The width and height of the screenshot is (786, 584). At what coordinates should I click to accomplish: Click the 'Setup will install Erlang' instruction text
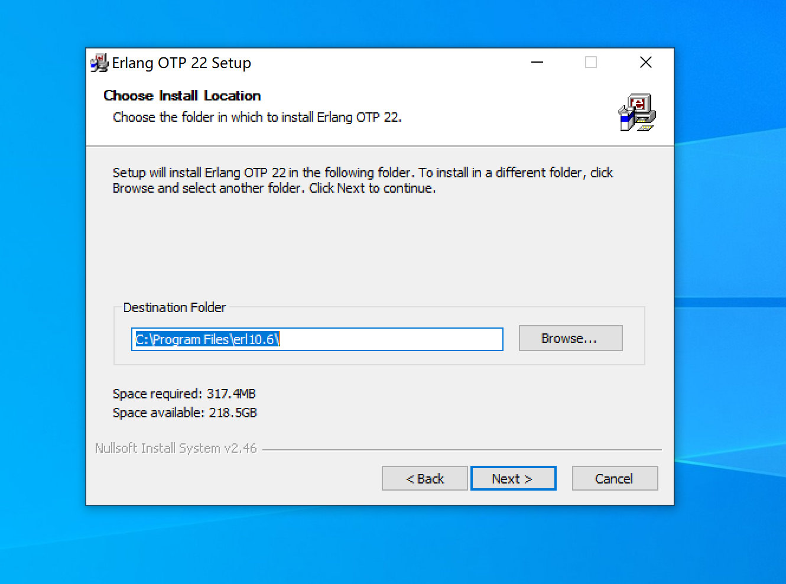[363, 180]
